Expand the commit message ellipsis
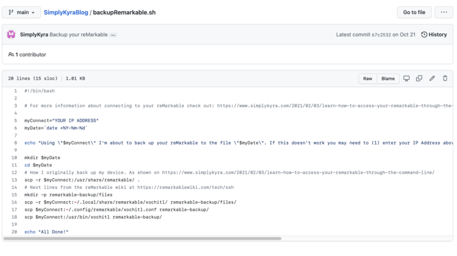457x256 pixels. tap(113, 35)
